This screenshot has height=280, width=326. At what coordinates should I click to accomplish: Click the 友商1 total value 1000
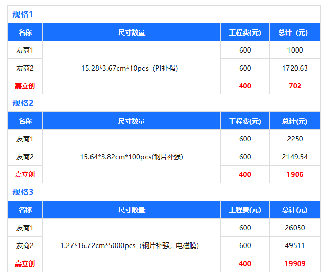click(295, 50)
